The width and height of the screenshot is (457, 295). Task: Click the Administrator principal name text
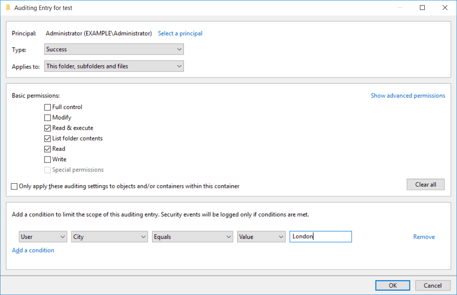(x=99, y=33)
